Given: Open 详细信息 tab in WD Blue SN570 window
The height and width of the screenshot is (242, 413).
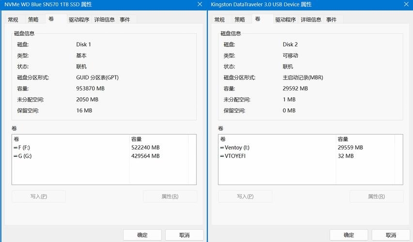Looking at the screenshot, I should coord(104,19).
